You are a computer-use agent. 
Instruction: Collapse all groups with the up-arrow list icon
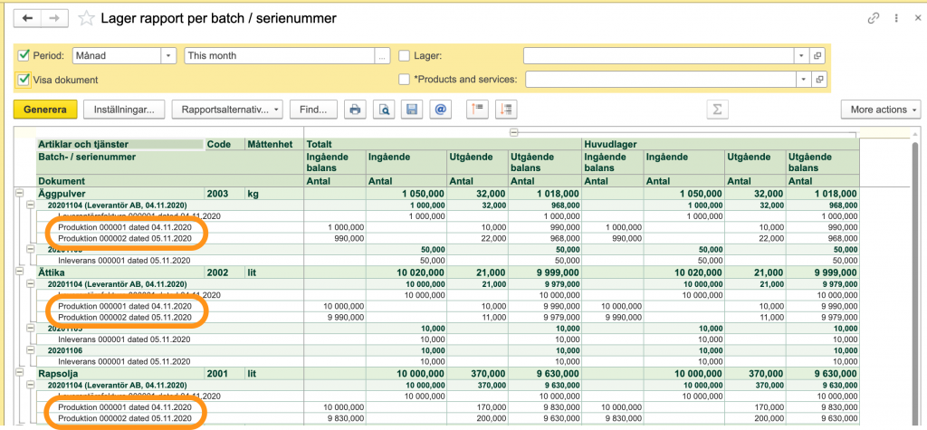(x=477, y=110)
